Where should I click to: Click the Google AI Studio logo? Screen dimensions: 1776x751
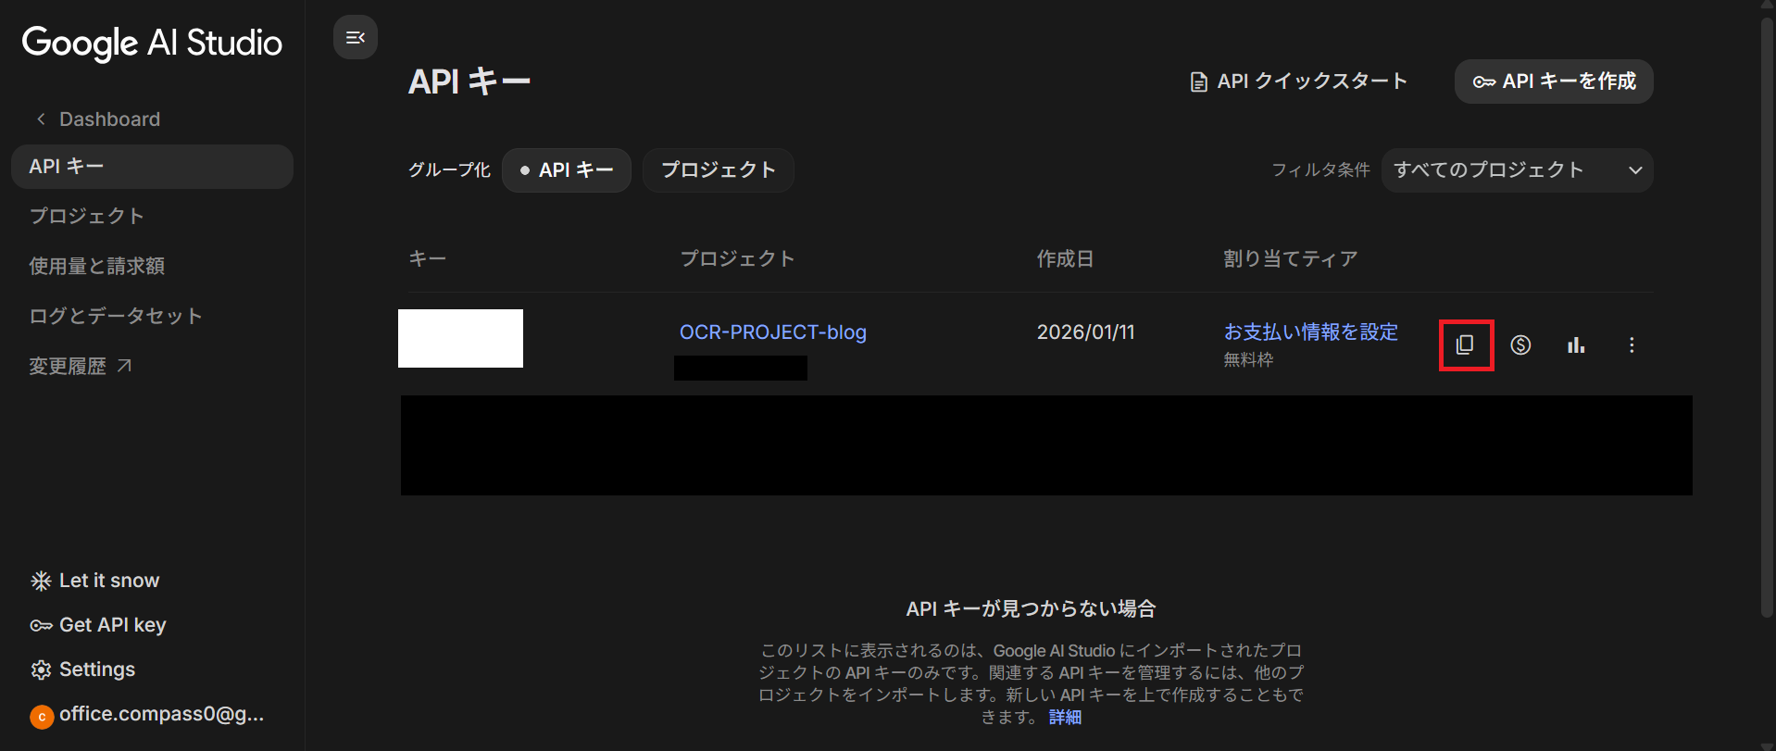pos(152,43)
